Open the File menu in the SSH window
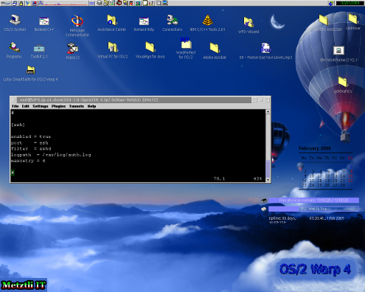 [15, 106]
